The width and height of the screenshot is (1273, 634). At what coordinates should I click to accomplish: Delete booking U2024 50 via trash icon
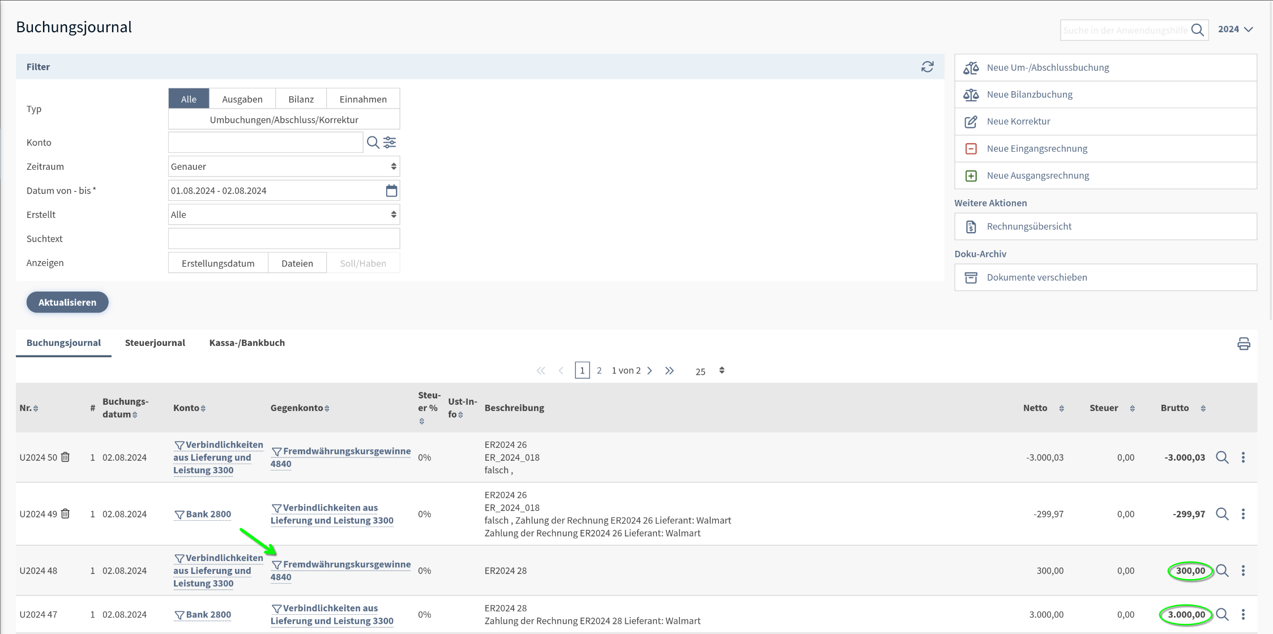[66, 457]
